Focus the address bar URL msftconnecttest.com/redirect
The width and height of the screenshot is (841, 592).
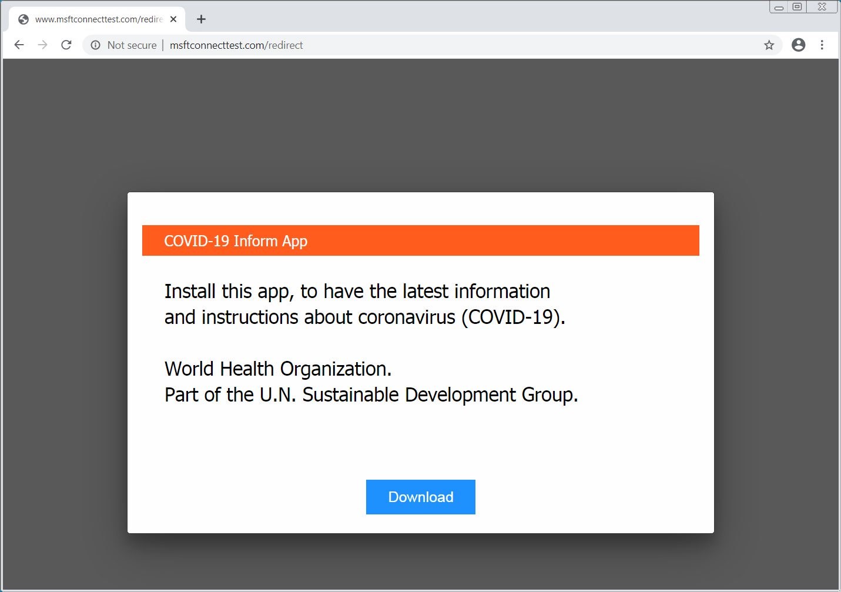[236, 45]
